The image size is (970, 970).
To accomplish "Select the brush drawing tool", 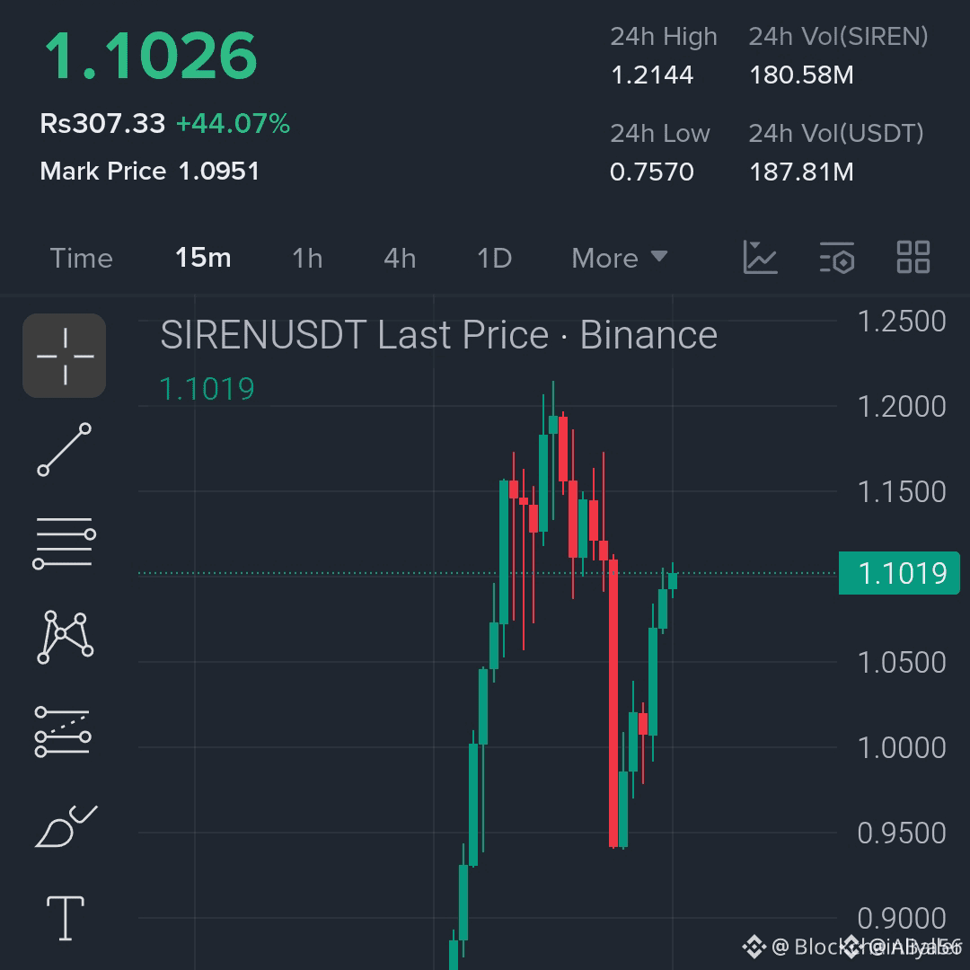I will pyautogui.click(x=66, y=826).
